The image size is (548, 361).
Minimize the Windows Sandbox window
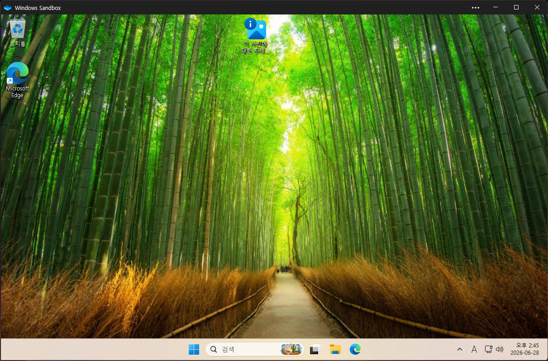tap(496, 8)
